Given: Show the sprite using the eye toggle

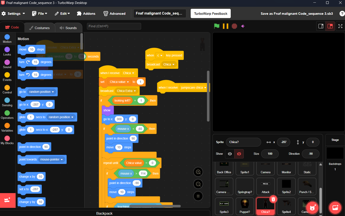Looking at the screenshot, I should [x=230, y=154].
